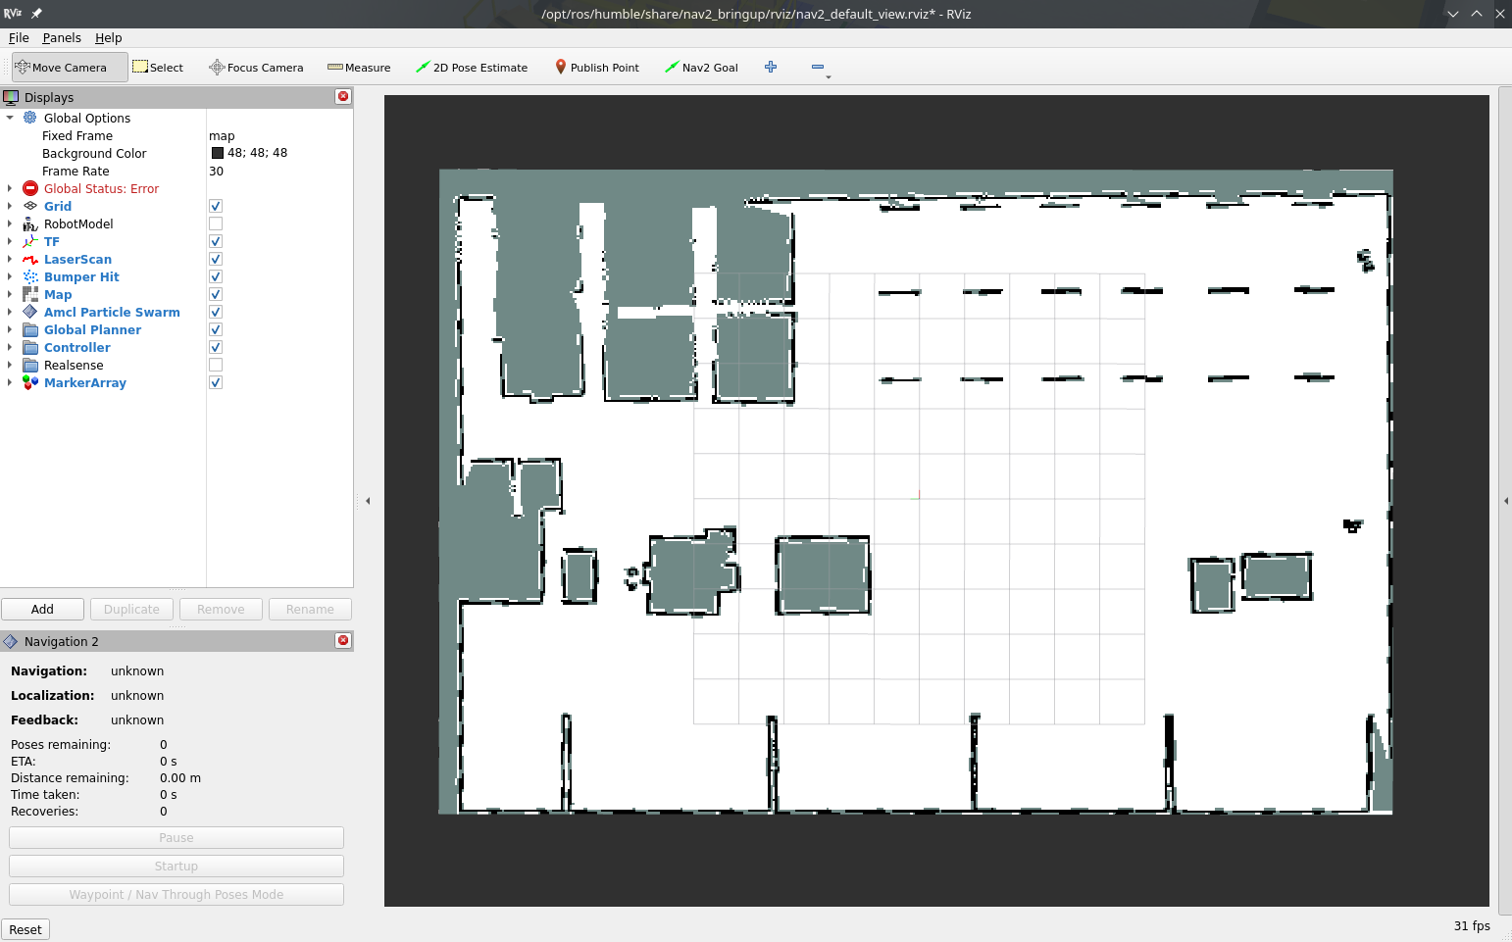Toggle the LaserScan display checkbox
The height and width of the screenshot is (942, 1512).
click(x=216, y=259)
